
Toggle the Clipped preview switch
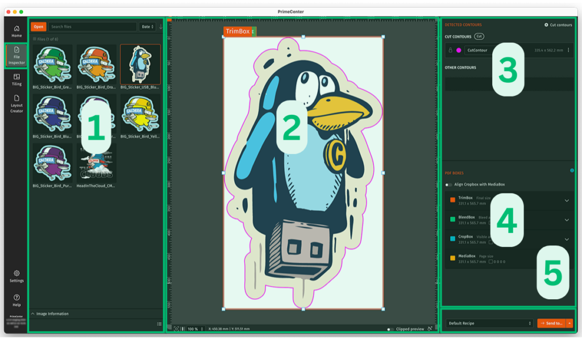click(x=390, y=329)
